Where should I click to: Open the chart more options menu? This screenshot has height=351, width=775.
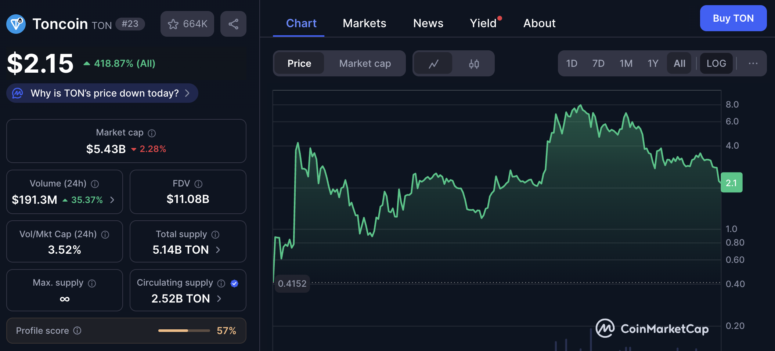pos(753,64)
